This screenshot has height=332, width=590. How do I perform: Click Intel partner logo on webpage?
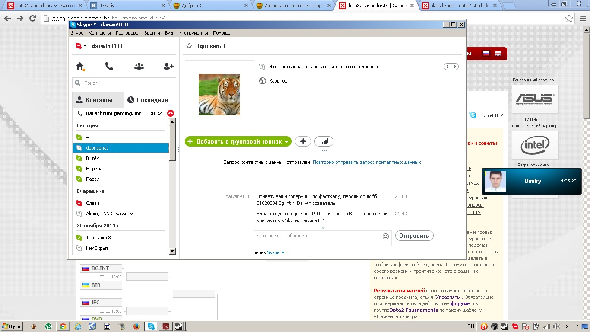[535, 145]
